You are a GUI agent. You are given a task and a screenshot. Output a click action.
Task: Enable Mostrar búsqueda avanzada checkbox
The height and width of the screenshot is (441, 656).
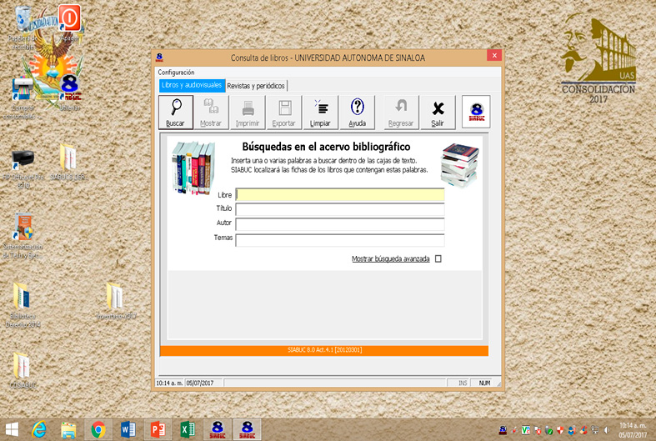pyautogui.click(x=438, y=258)
